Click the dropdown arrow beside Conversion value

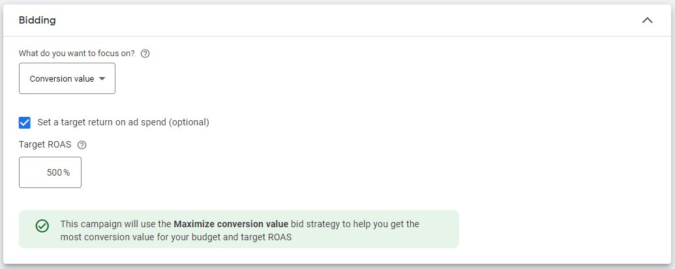click(x=102, y=78)
